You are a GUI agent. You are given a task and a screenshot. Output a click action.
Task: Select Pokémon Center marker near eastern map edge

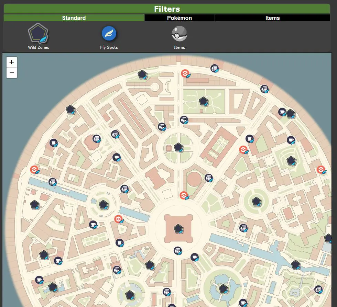click(x=321, y=169)
